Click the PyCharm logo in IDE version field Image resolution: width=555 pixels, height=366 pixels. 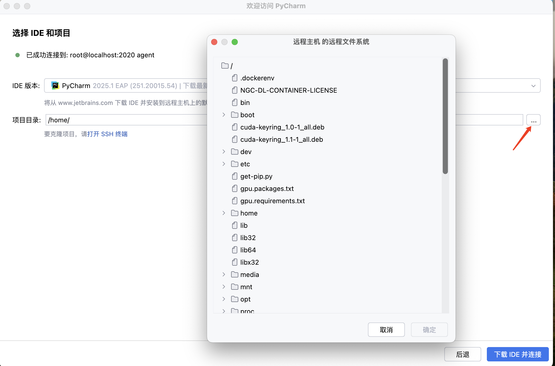55,85
